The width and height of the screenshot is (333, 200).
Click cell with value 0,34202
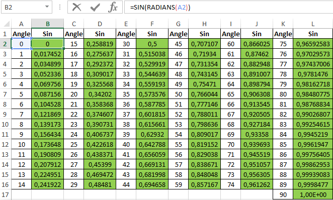100,94
